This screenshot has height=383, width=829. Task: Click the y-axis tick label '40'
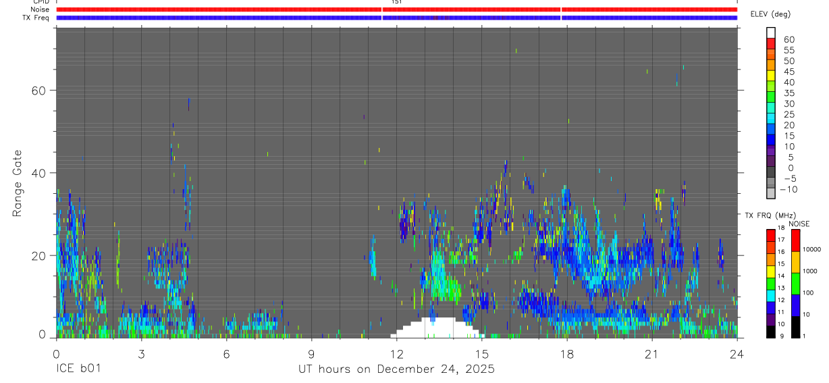pos(39,173)
